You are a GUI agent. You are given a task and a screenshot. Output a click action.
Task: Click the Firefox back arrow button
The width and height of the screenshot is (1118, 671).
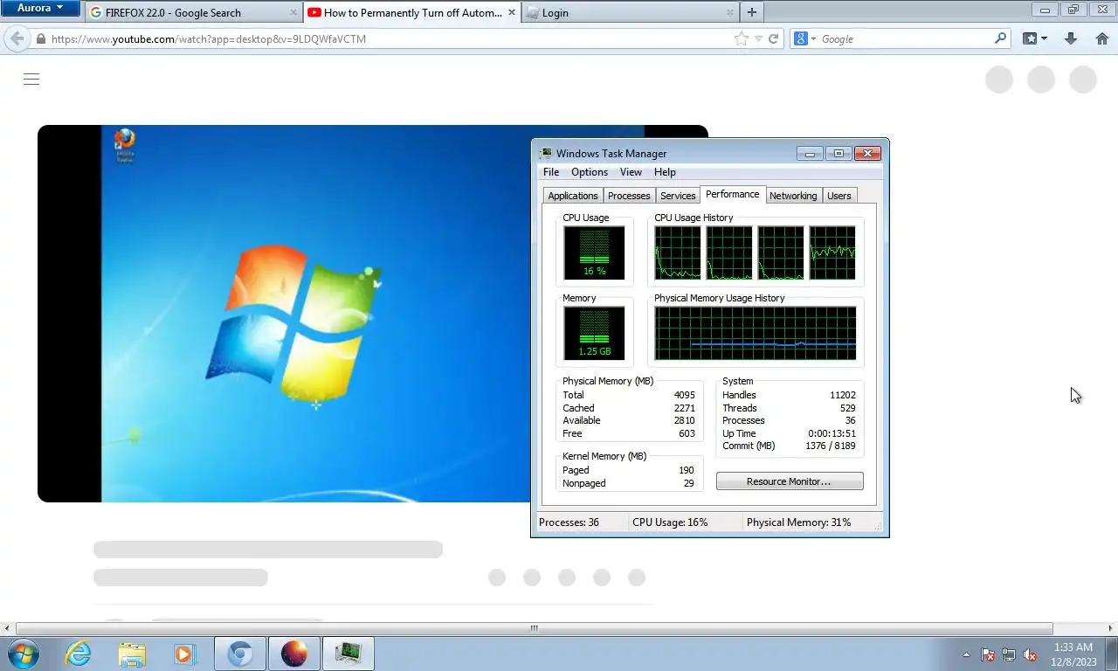point(17,38)
